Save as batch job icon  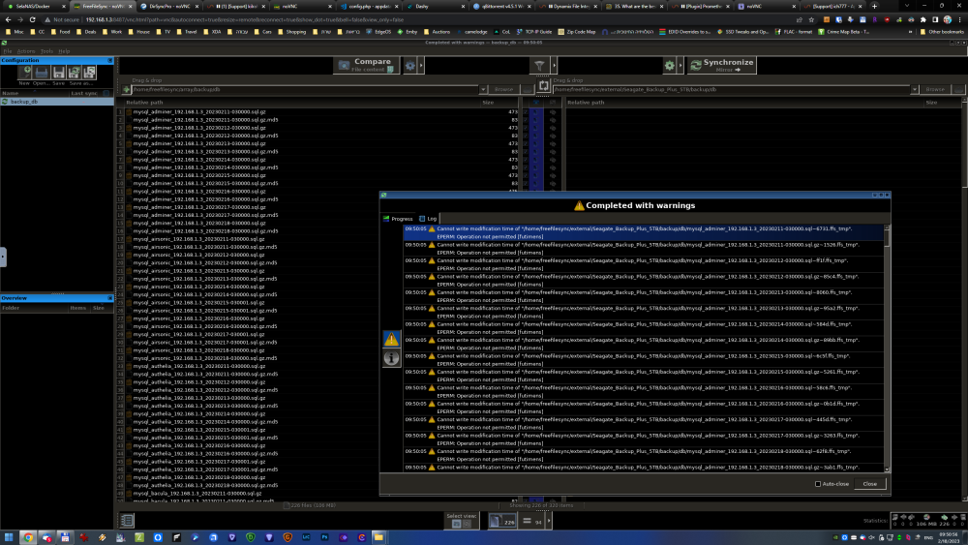pos(89,74)
